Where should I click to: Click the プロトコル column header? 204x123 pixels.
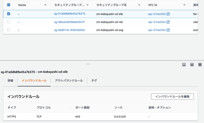[x=44, y=107]
